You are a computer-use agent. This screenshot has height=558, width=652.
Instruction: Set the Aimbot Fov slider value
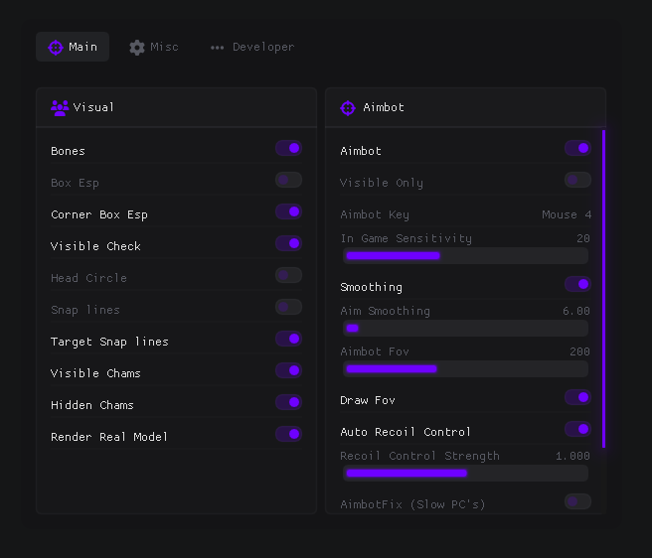pos(465,369)
